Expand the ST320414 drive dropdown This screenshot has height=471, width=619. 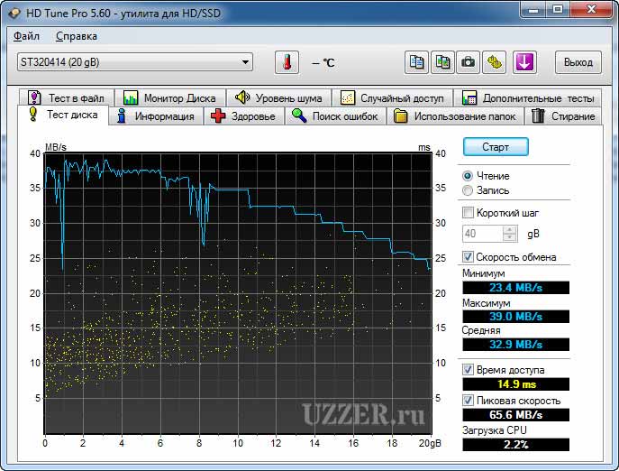pos(245,62)
